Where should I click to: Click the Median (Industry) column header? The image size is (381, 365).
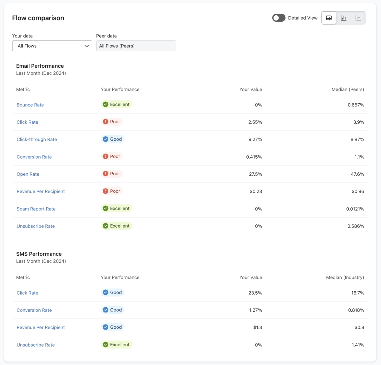[x=345, y=277]
